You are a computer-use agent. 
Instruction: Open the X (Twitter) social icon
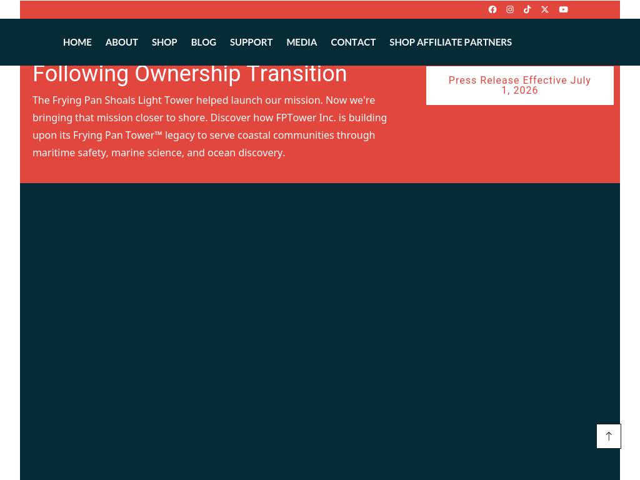(544, 9)
